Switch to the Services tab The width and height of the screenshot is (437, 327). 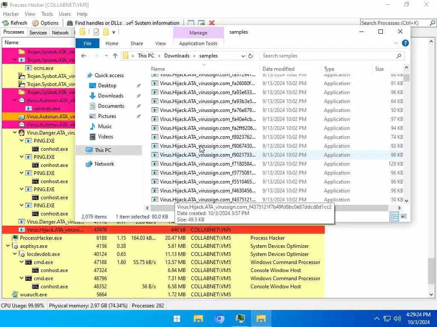38,32
